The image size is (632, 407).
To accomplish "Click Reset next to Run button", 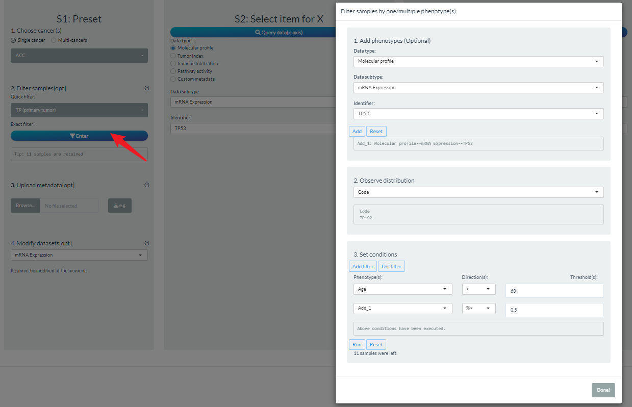I will click(376, 345).
